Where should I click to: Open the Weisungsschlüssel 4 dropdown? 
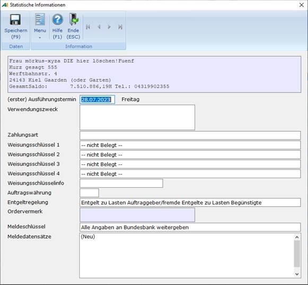(190, 174)
